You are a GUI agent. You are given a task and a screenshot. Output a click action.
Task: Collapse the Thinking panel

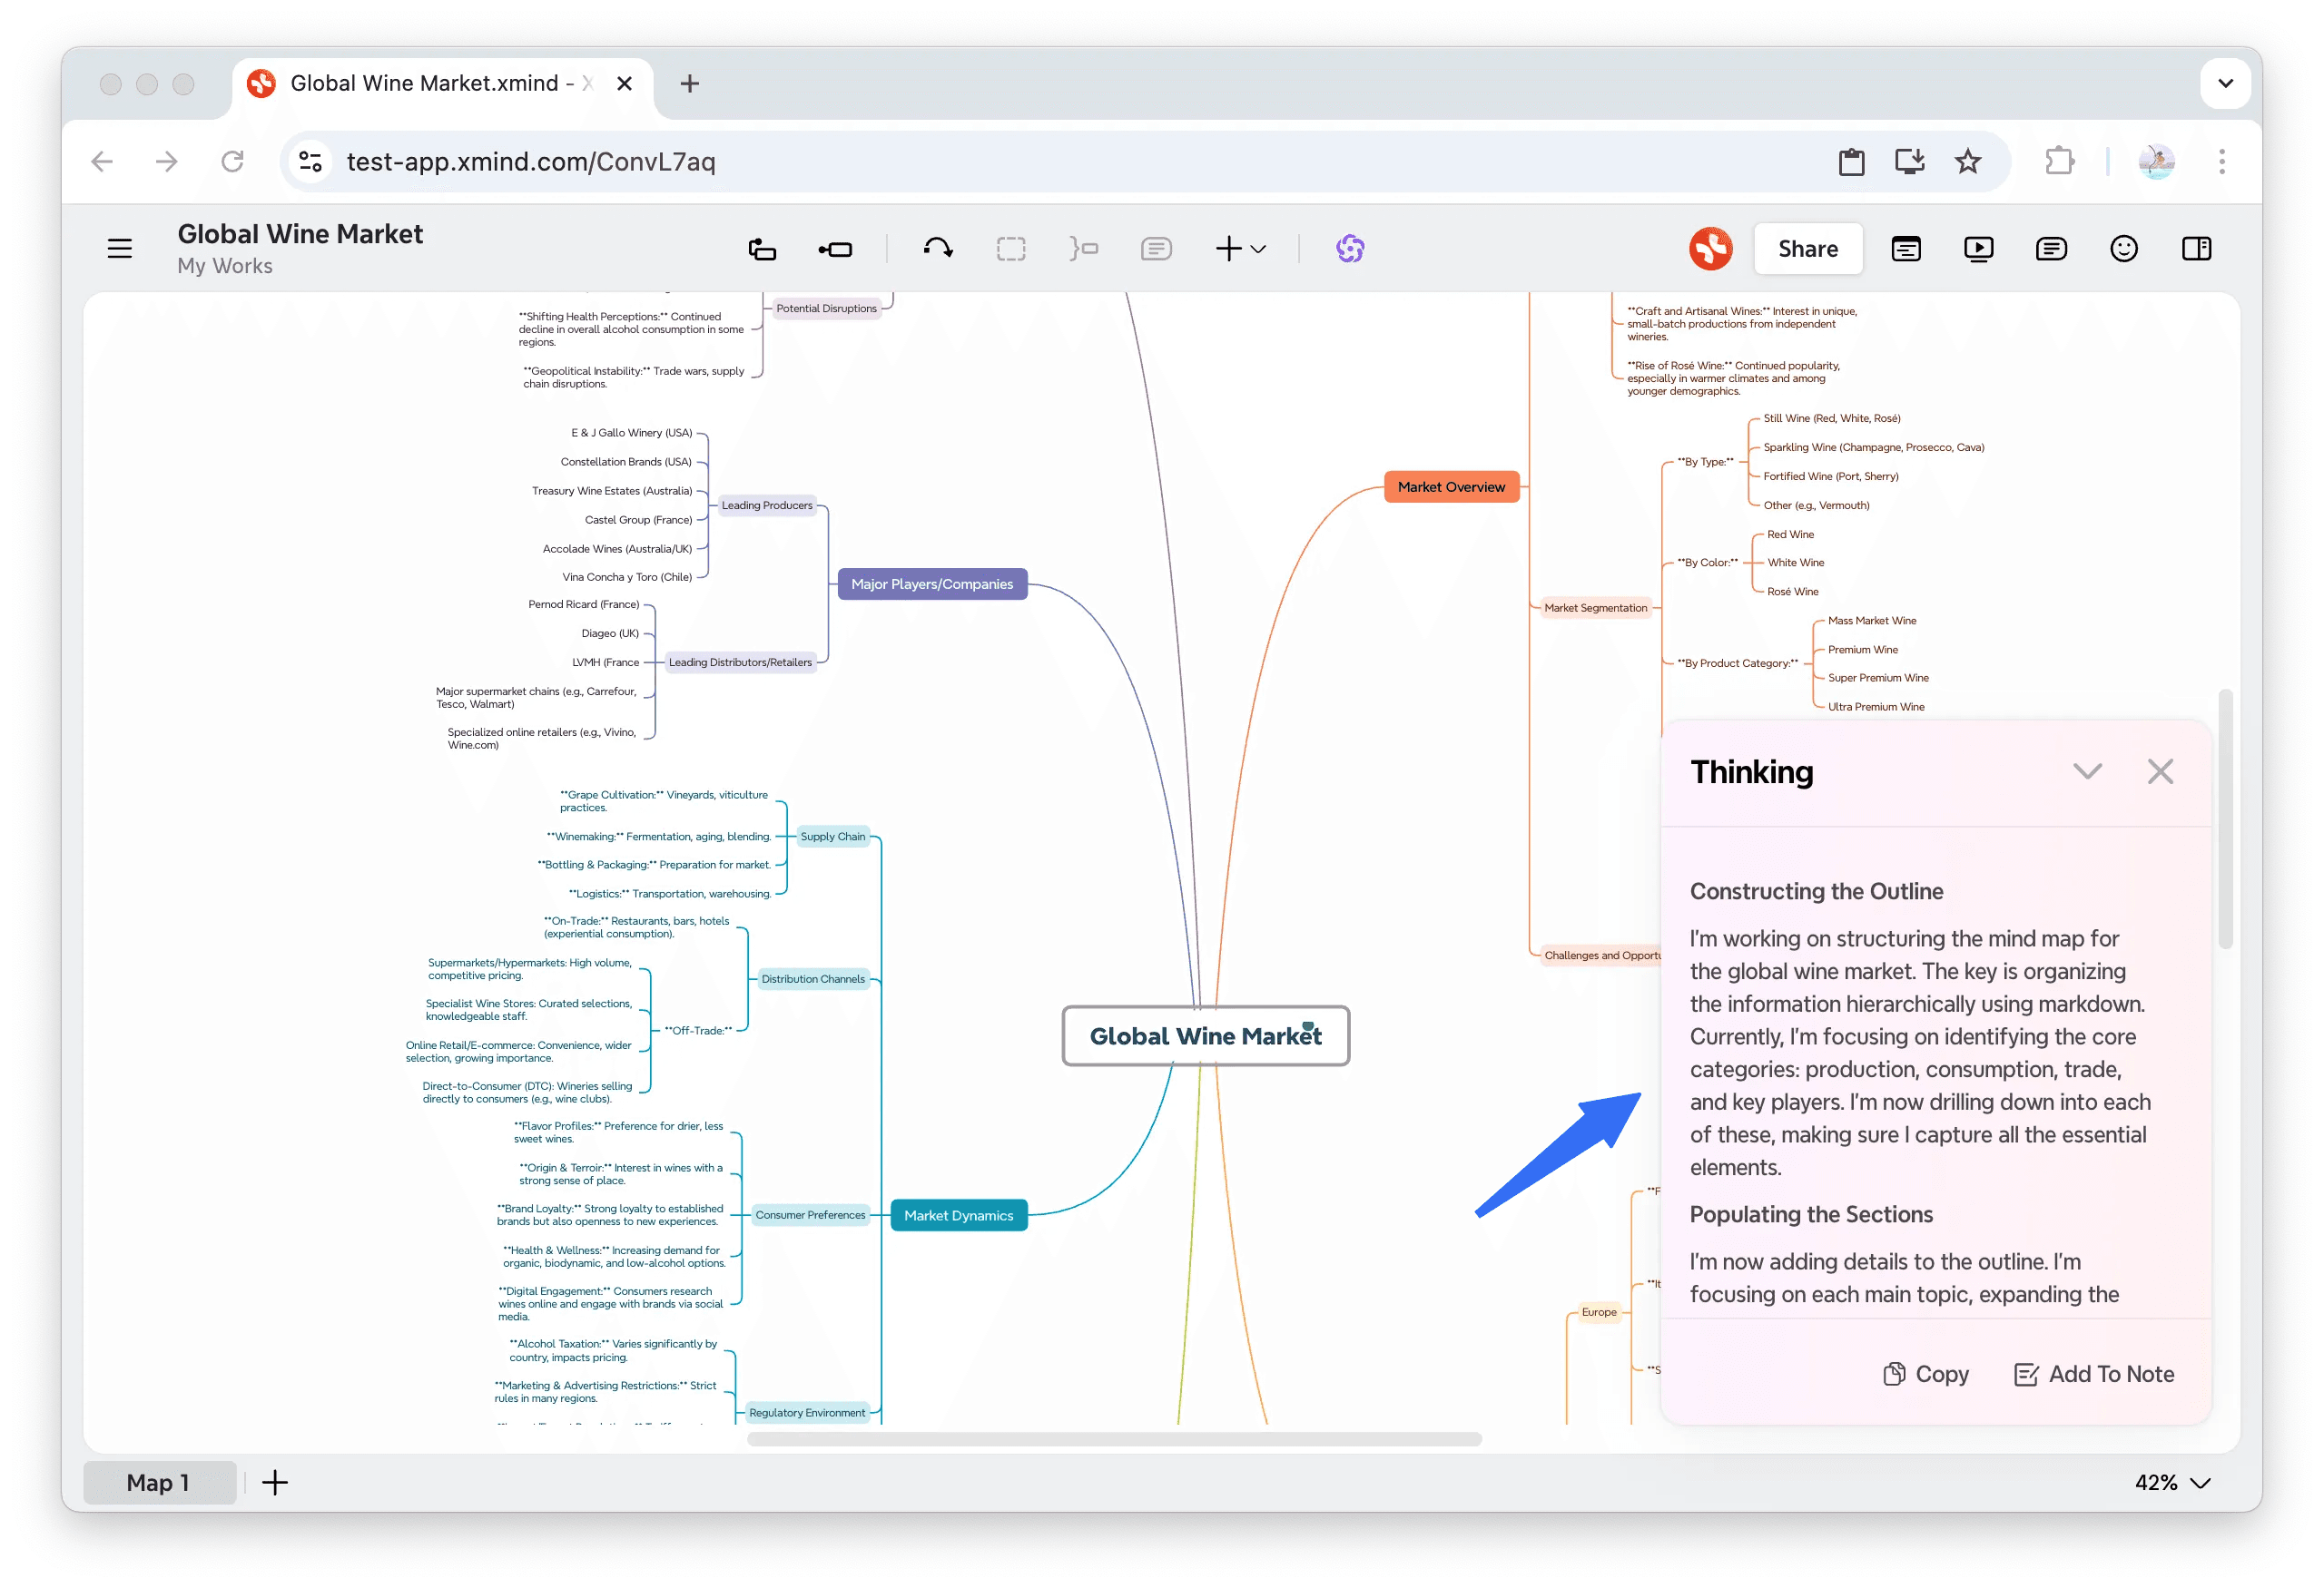pyautogui.click(x=2087, y=770)
